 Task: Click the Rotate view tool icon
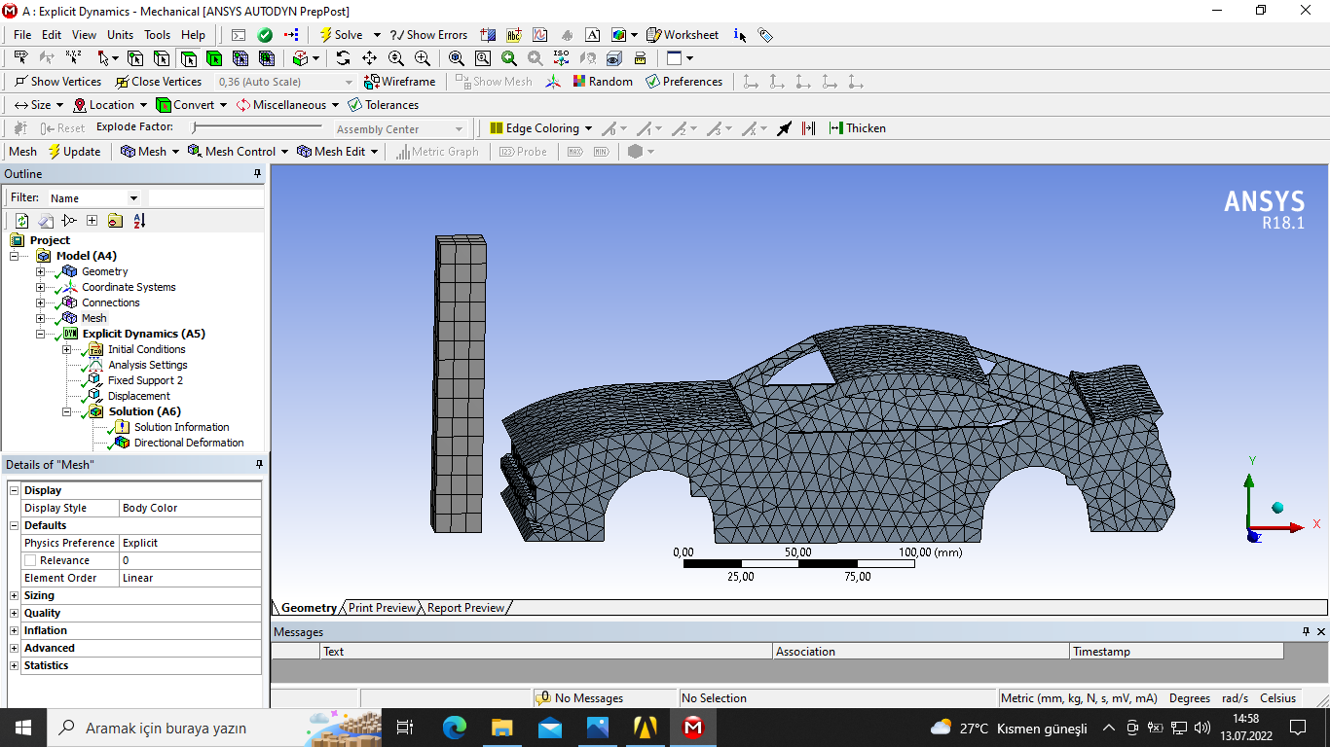coord(343,58)
